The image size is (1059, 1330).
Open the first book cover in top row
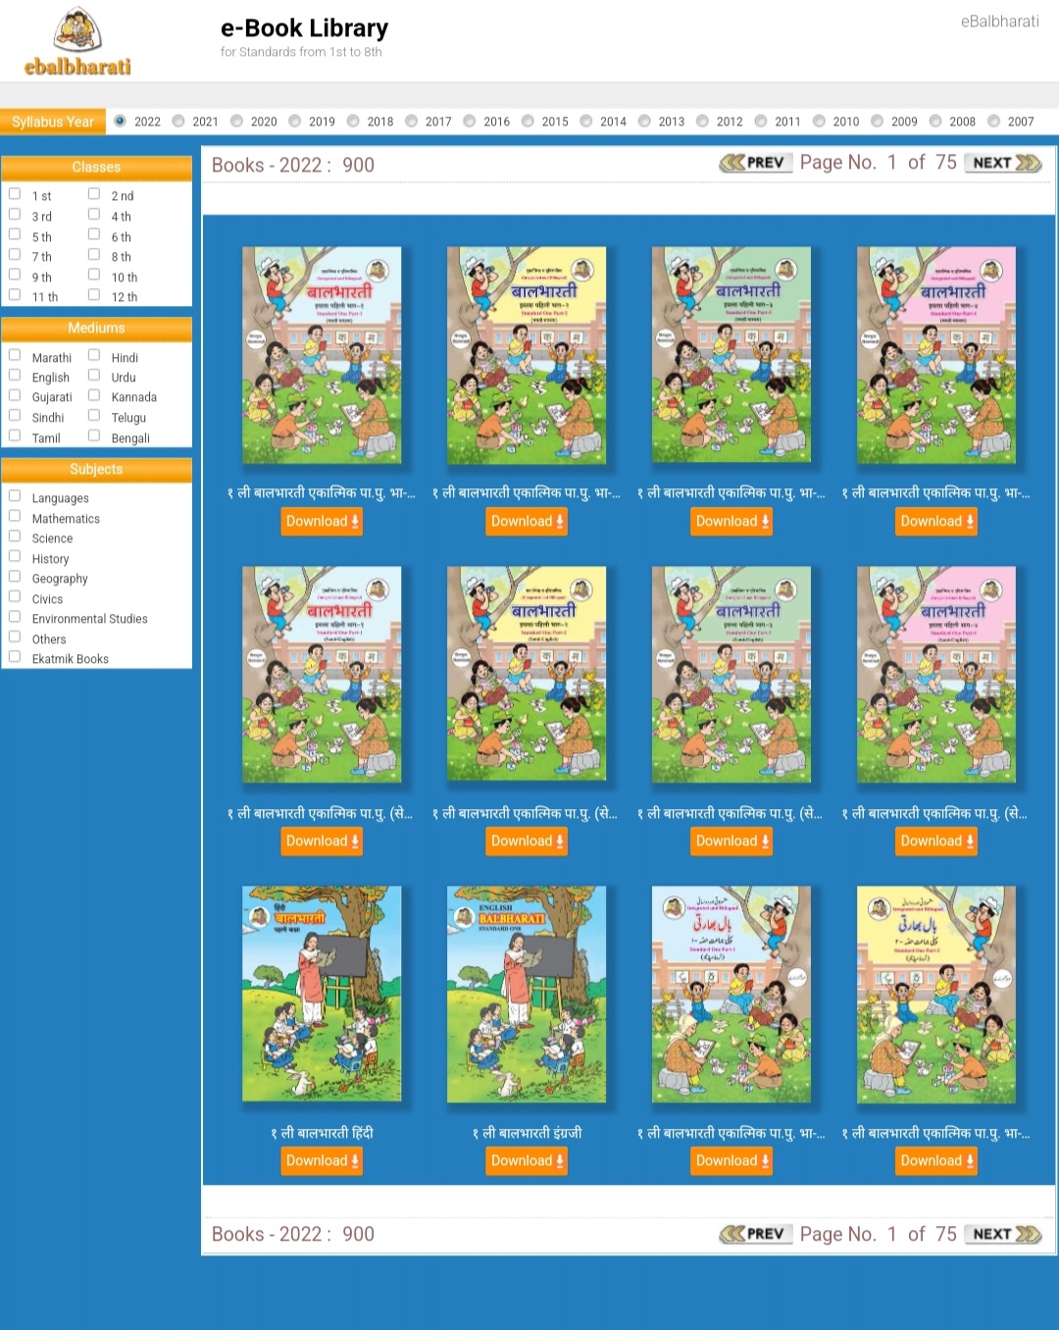pyautogui.click(x=322, y=355)
